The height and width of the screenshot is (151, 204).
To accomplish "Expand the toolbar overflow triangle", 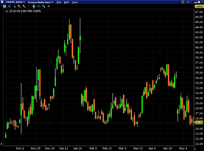I will point(49,6).
